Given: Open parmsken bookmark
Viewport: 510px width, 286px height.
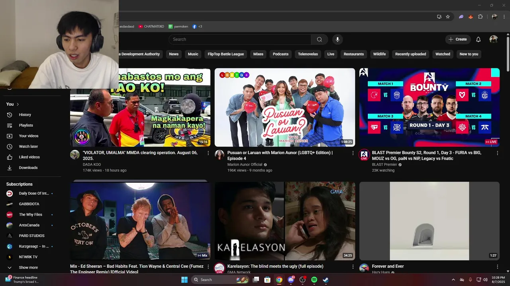Looking at the screenshot, I should click(178, 27).
